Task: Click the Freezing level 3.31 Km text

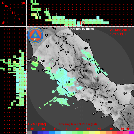Action: click(78, 124)
